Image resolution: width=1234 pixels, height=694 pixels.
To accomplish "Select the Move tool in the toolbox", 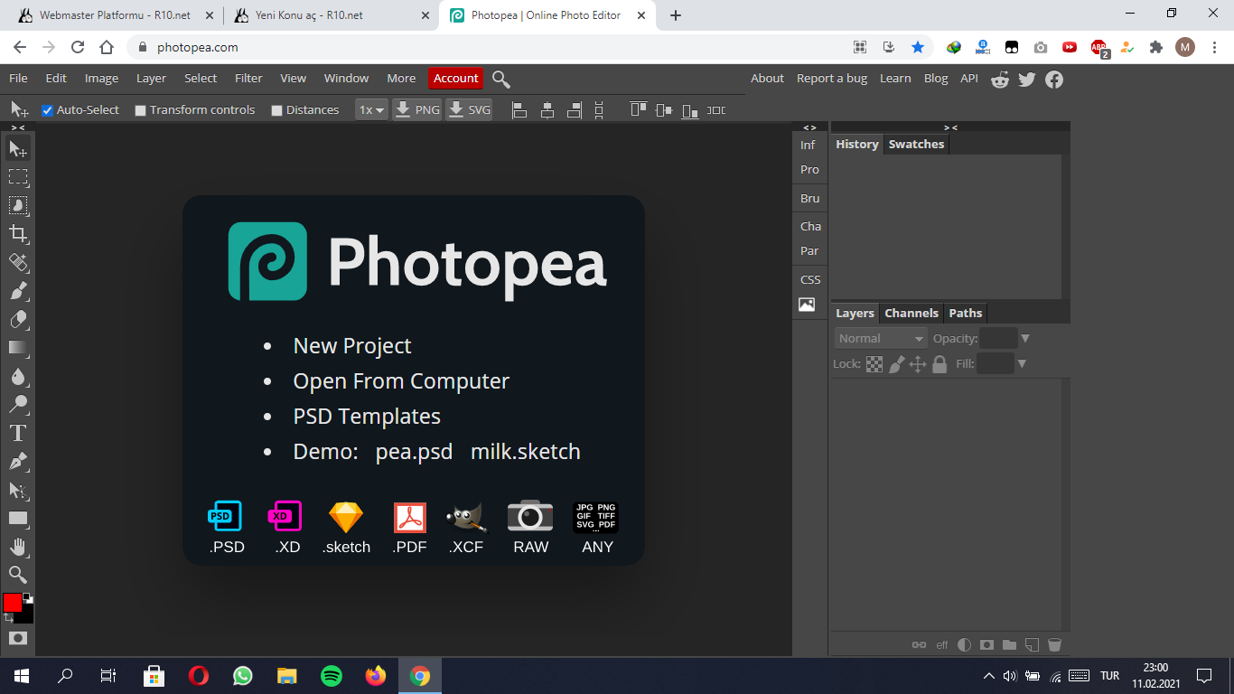I will tap(18, 148).
